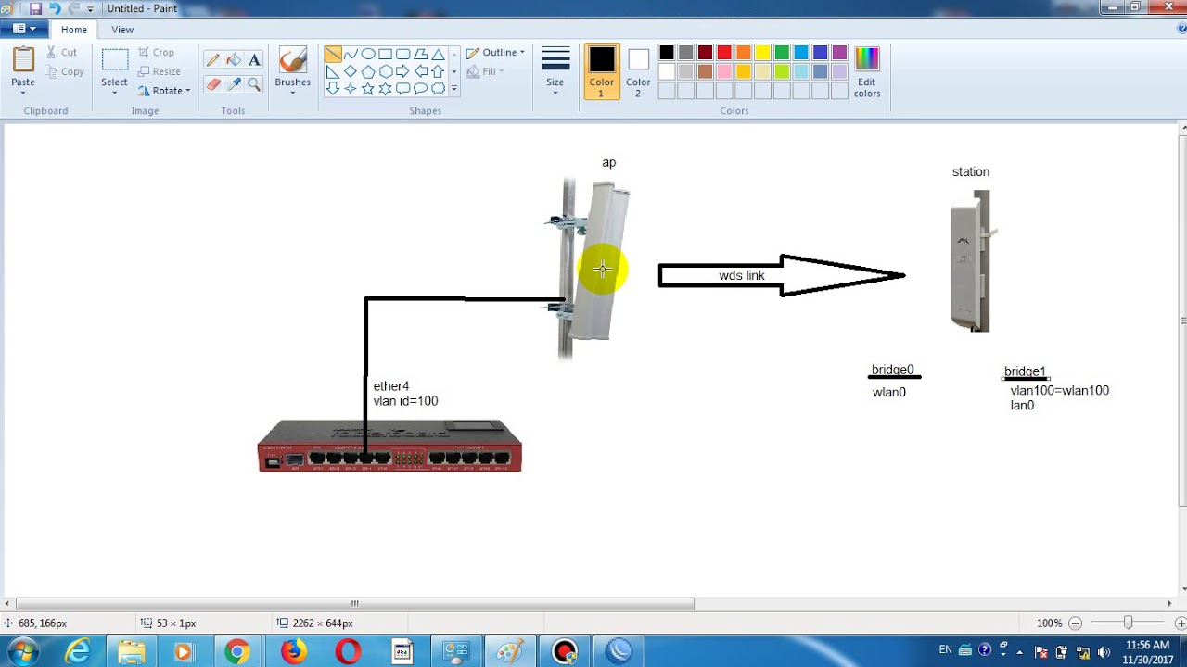Select the Pencil tool
Image resolution: width=1187 pixels, height=667 pixels.
point(213,60)
